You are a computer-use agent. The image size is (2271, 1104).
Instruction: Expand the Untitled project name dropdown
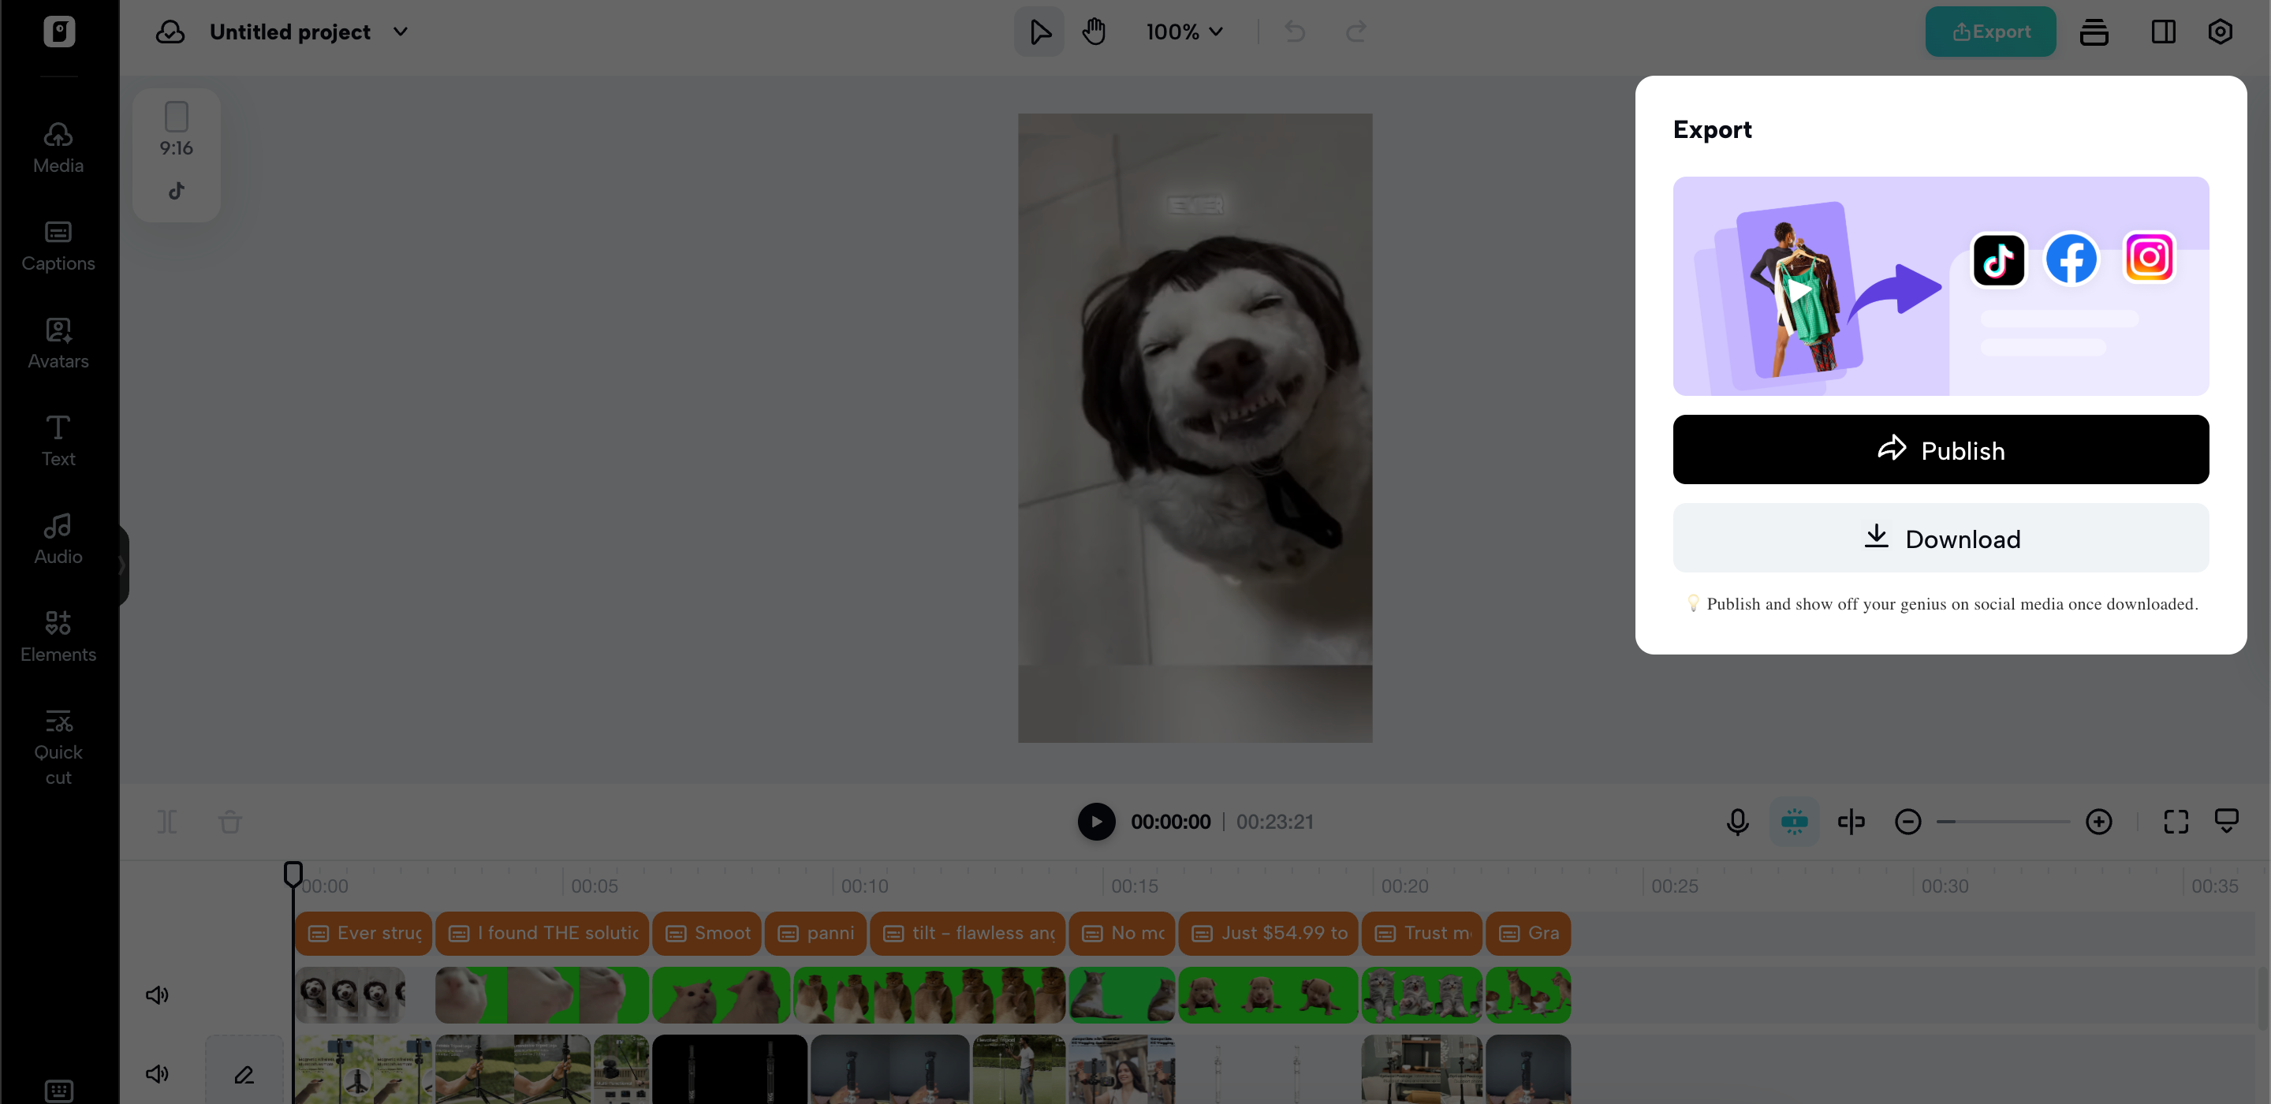click(401, 32)
